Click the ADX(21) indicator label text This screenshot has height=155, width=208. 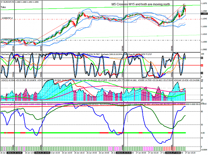(x=8, y=80)
